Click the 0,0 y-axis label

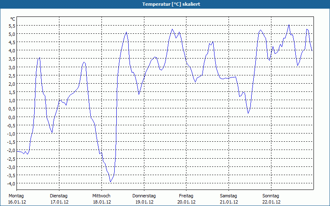click(x=12, y=117)
